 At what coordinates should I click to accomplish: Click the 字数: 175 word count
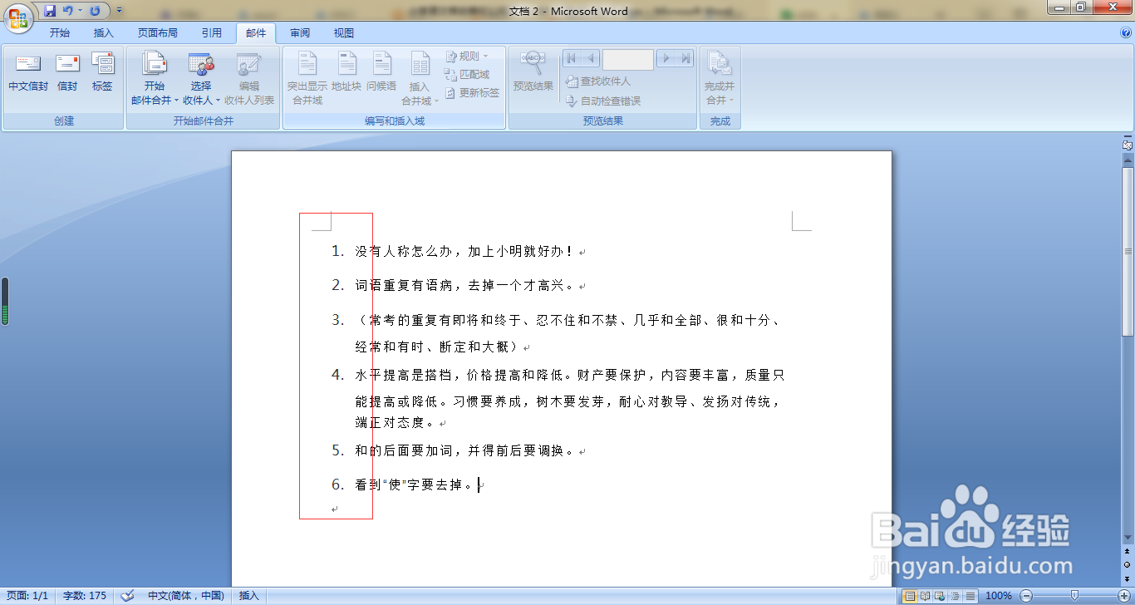click(85, 596)
